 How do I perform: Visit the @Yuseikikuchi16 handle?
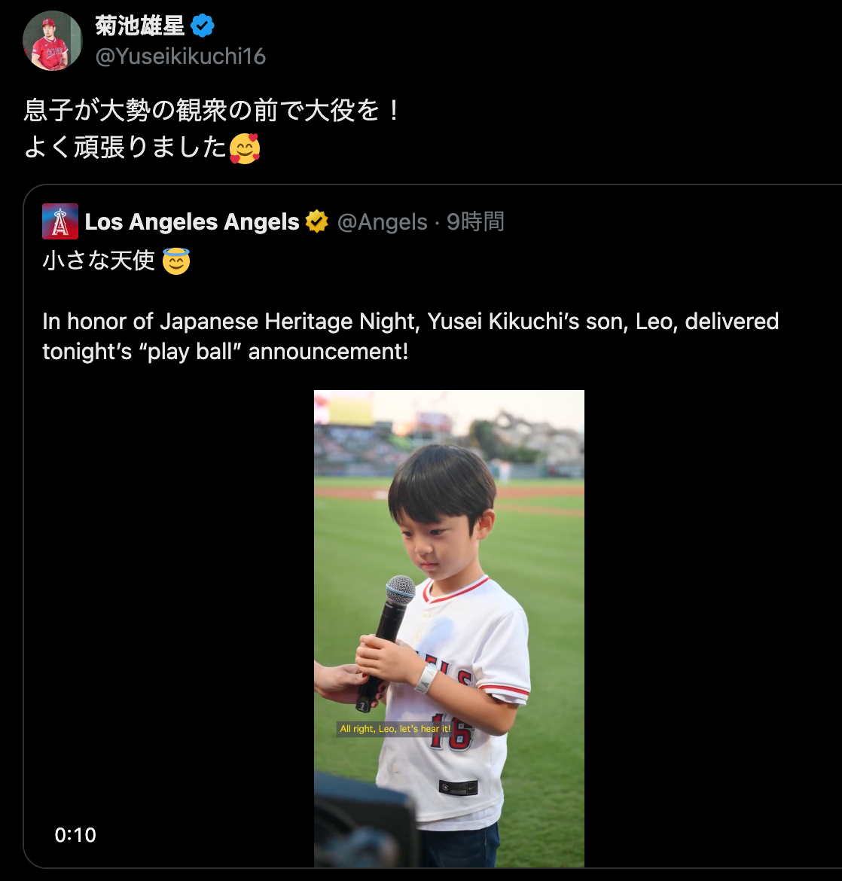click(181, 56)
